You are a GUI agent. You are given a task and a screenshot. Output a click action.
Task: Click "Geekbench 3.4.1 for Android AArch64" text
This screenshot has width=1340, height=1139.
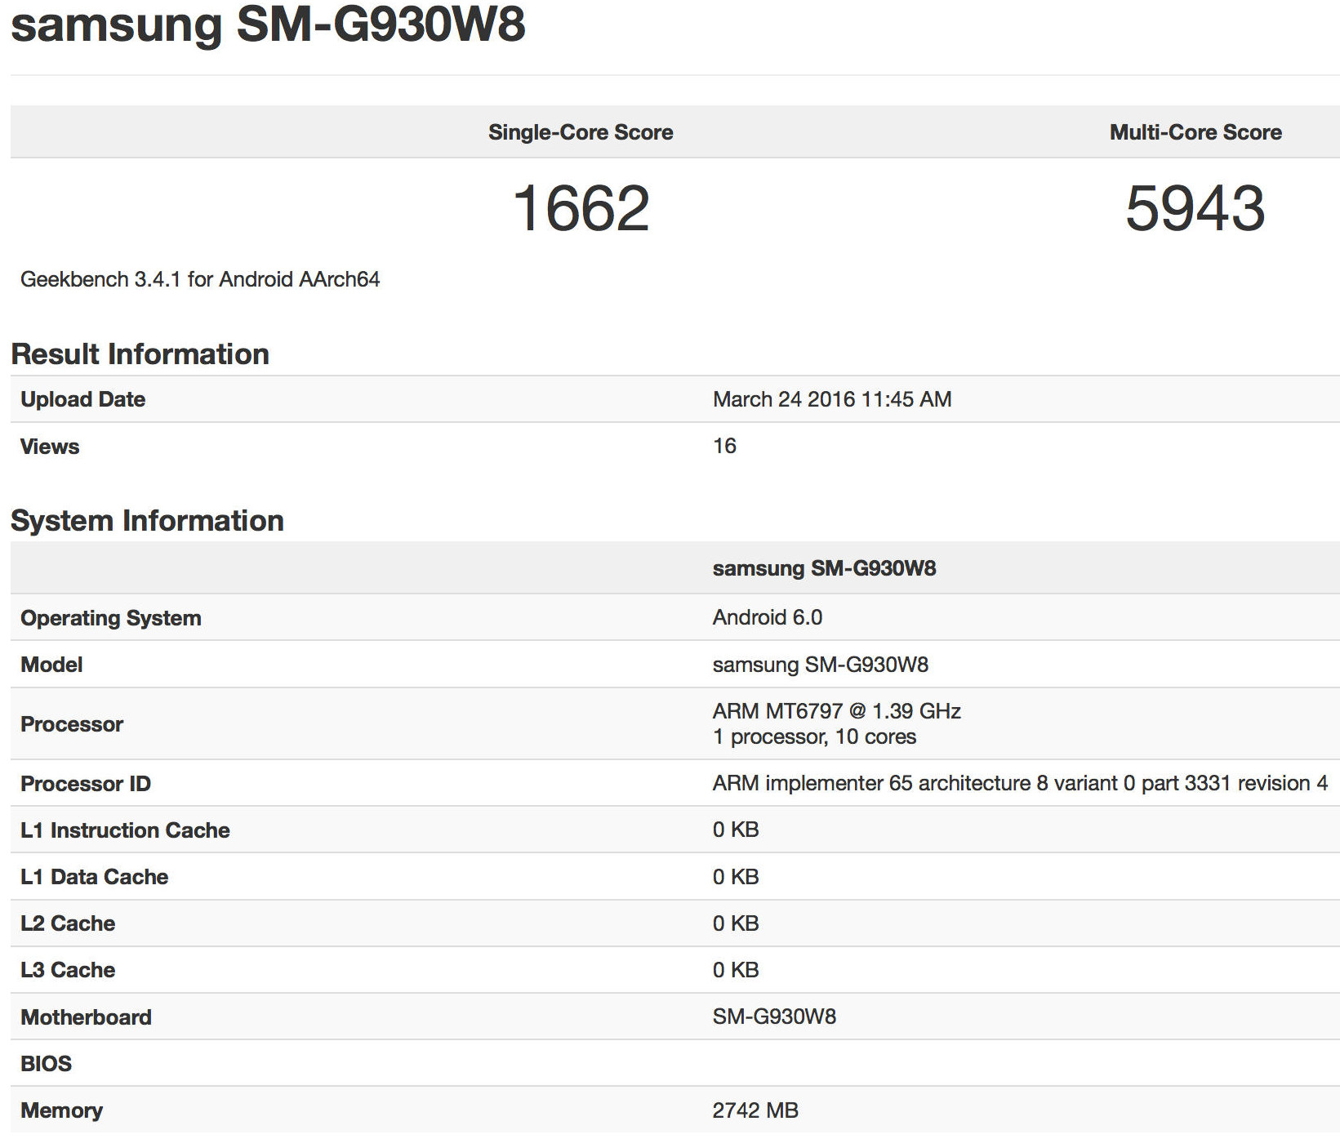pyautogui.click(x=200, y=279)
